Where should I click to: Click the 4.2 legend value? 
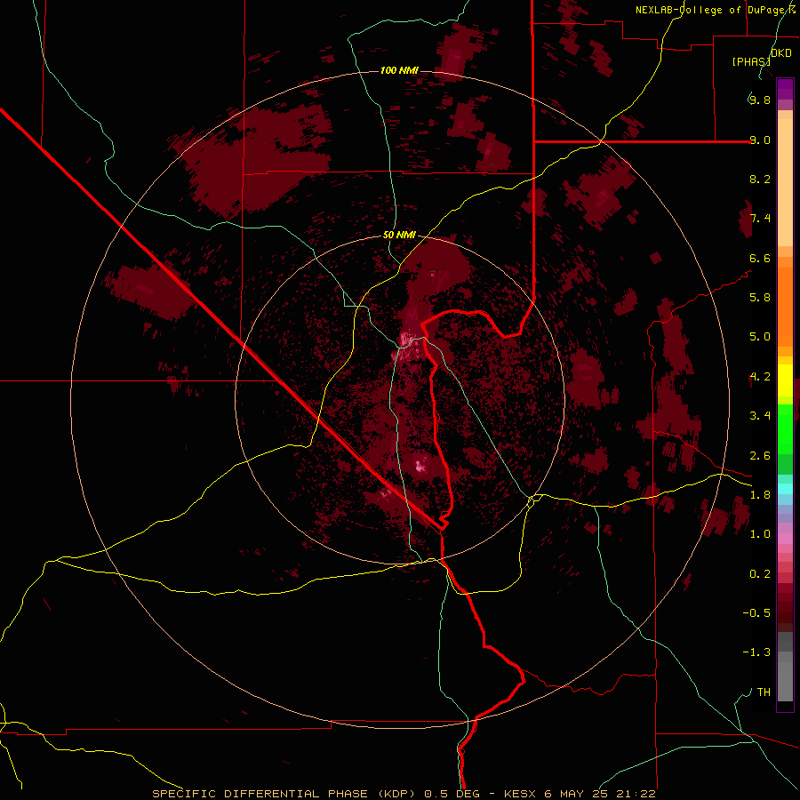tap(760, 377)
